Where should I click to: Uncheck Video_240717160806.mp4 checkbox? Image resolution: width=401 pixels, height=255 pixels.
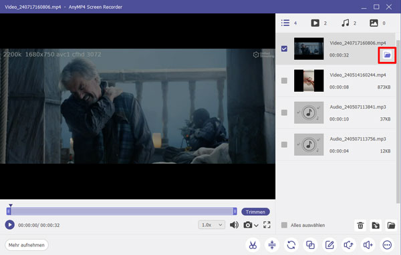tap(284, 49)
